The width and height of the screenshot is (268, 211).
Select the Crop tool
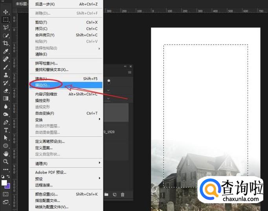point(6,43)
